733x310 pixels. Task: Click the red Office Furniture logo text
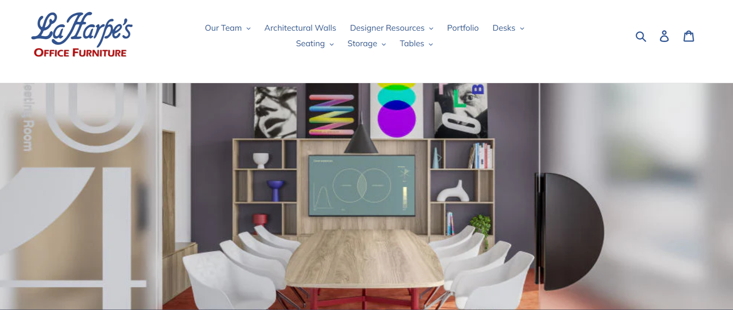[x=80, y=52]
